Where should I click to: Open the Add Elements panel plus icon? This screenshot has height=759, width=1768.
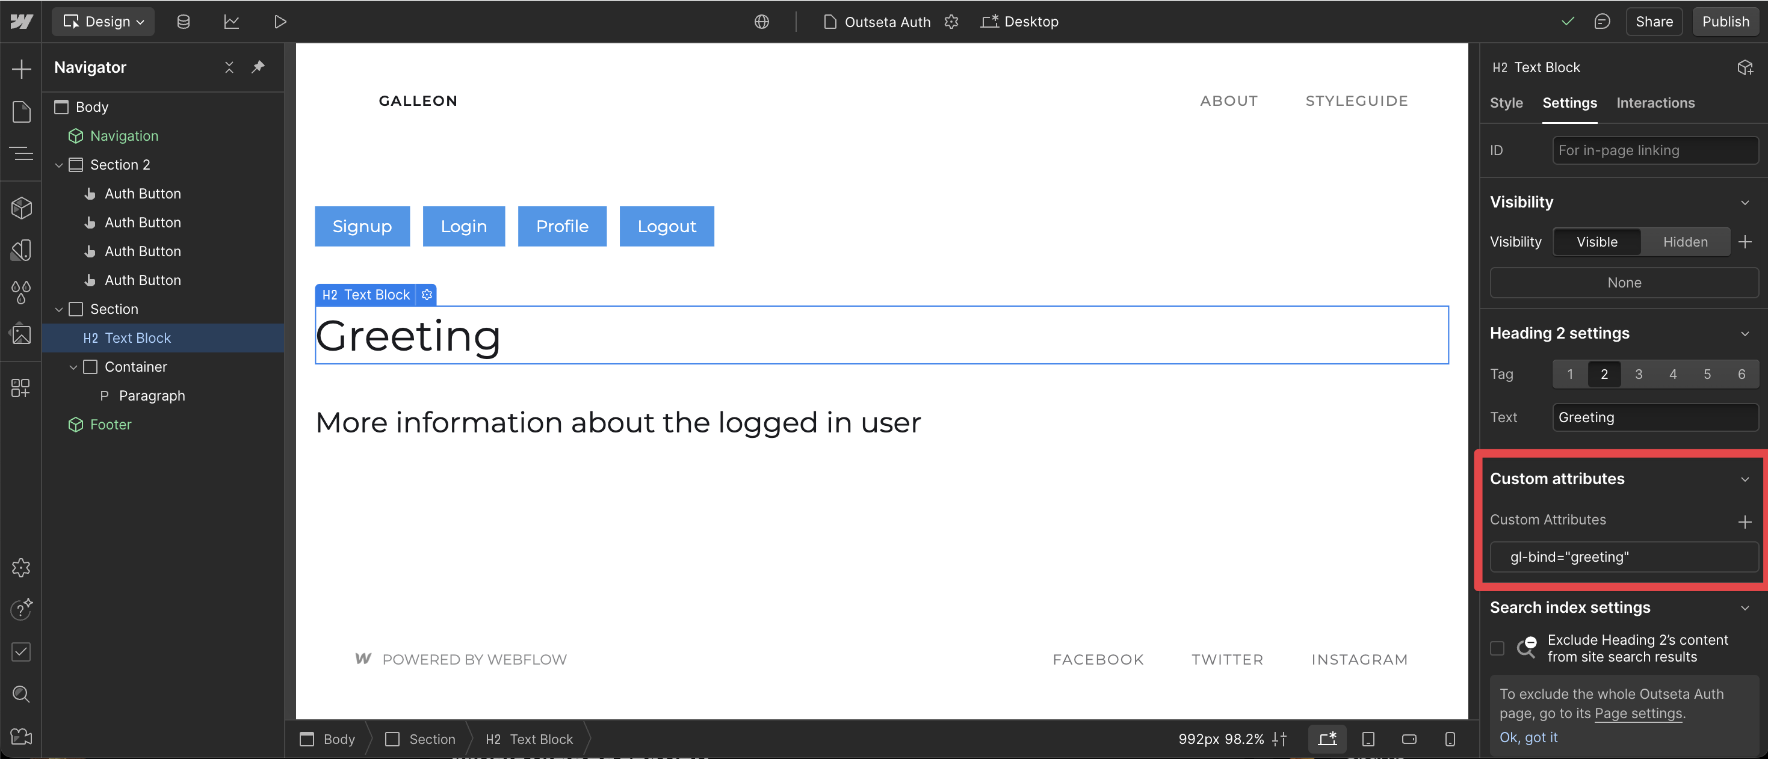(21, 69)
